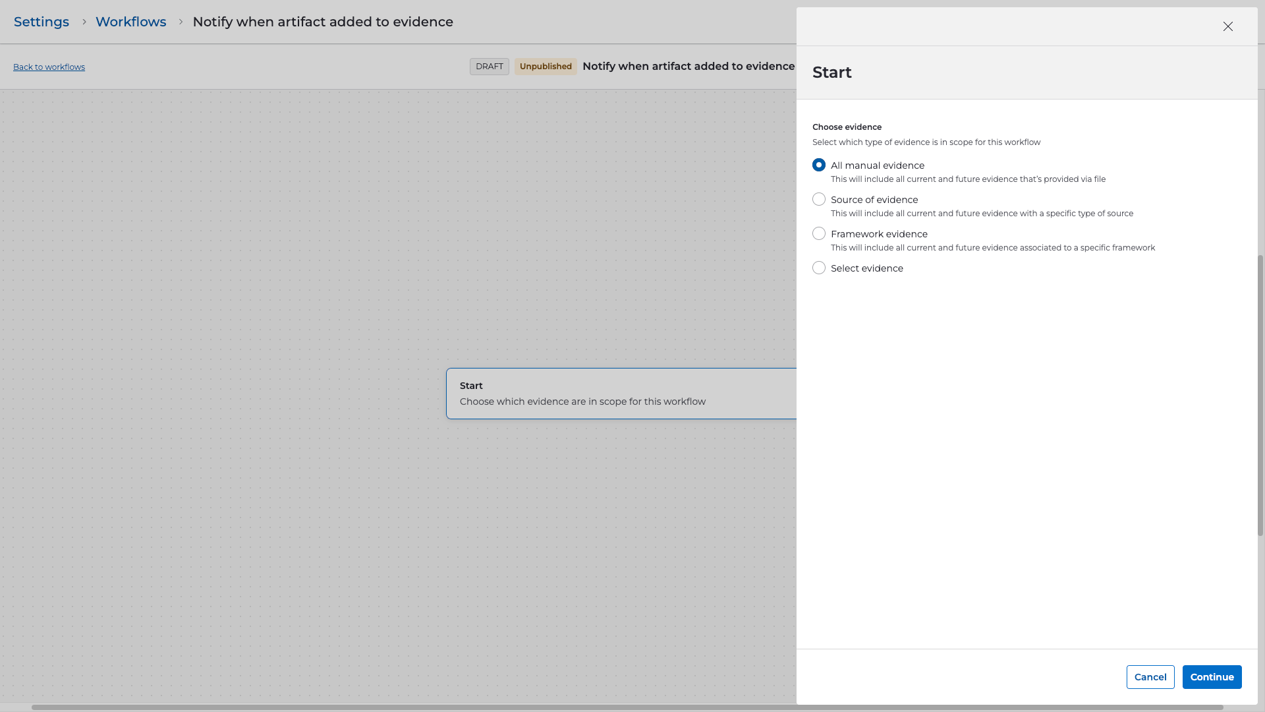Screen dimensions: 1265x712
Task: Click the workflow title beside the Unpublished tag
Action: 688,67
